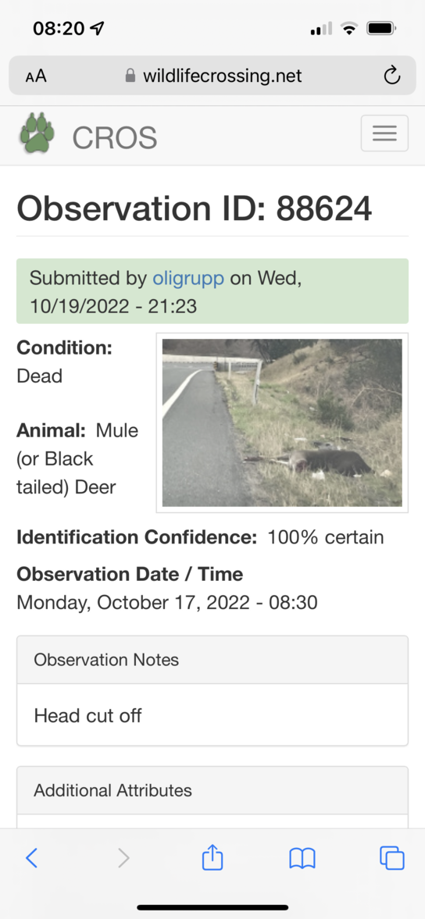Open the CROS site title link
This screenshot has width=425, height=919.
click(x=114, y=137)
